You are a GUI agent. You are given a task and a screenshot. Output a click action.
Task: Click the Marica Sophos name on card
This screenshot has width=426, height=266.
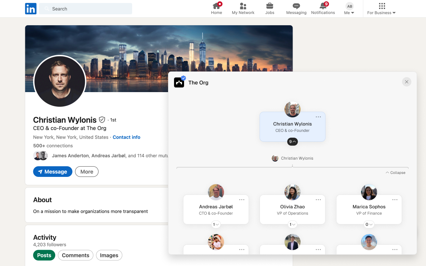click(369, 207)
